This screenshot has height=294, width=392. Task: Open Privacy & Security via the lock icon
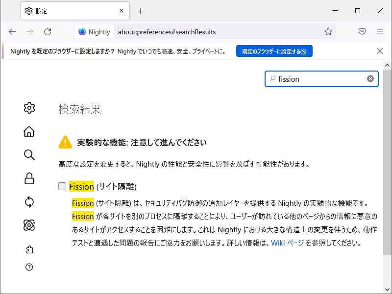(x=29, y=177)
